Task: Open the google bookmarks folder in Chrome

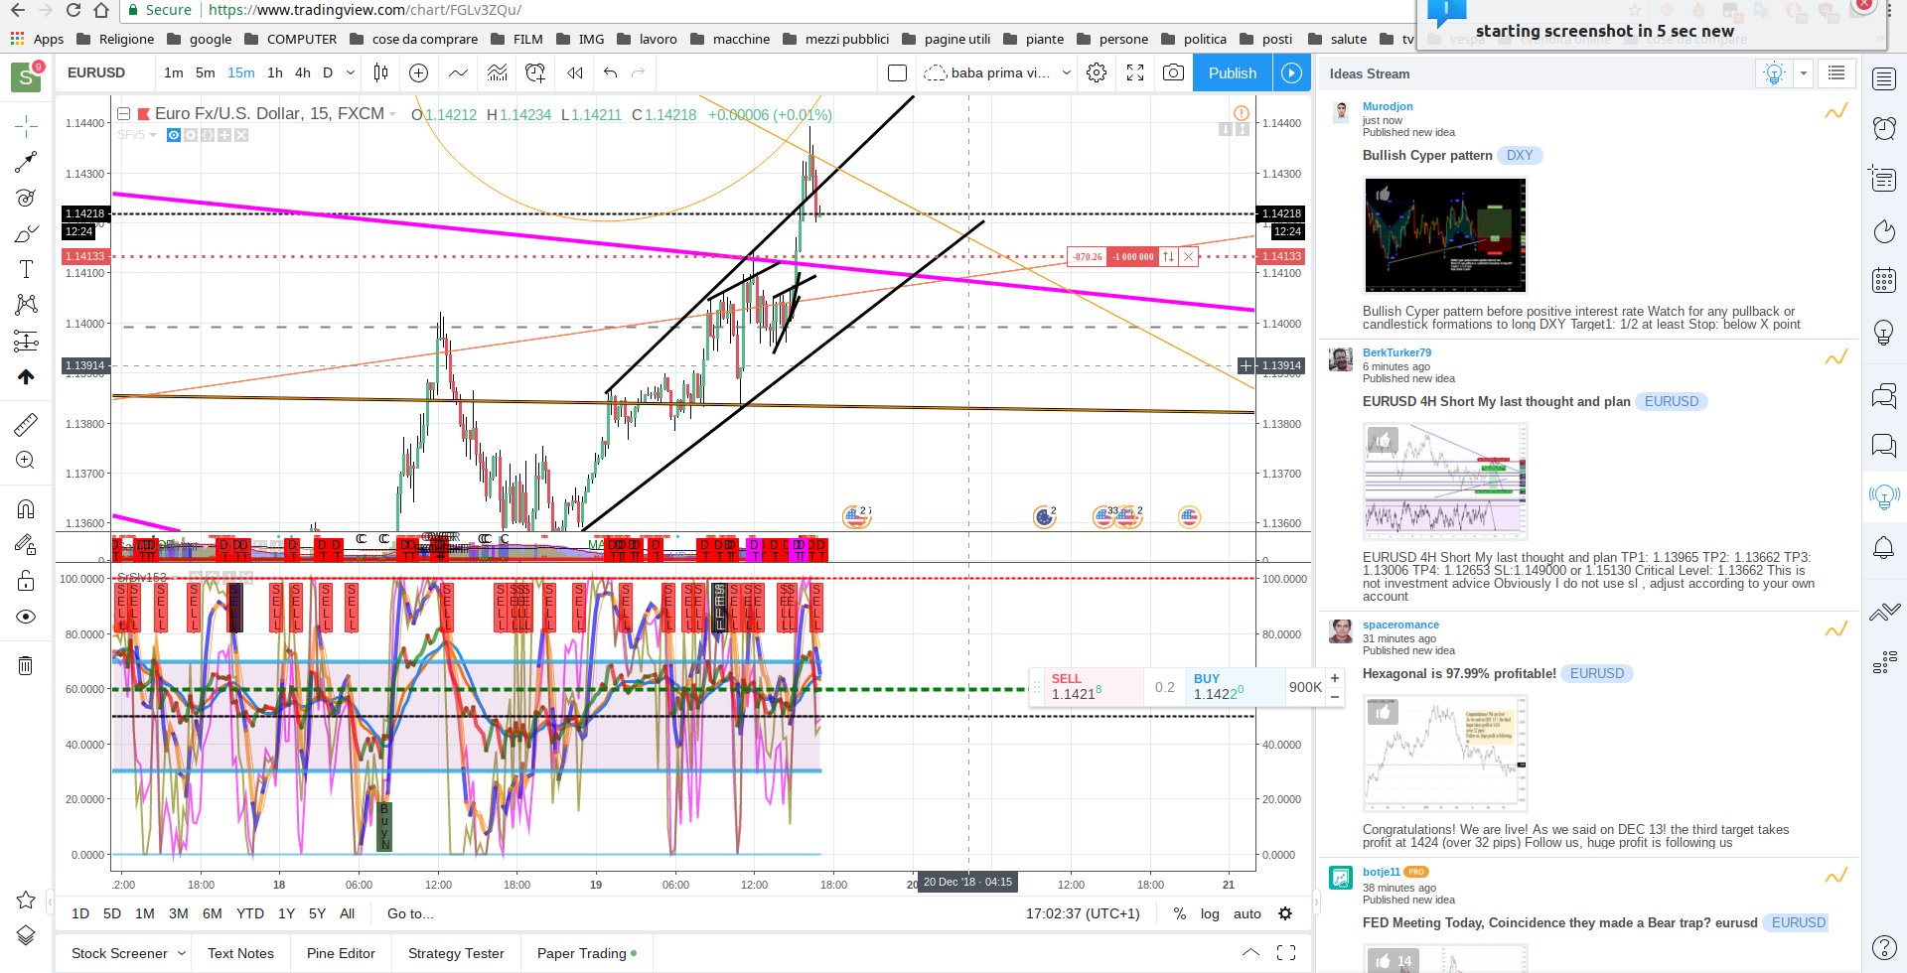Action: (200, 39)
